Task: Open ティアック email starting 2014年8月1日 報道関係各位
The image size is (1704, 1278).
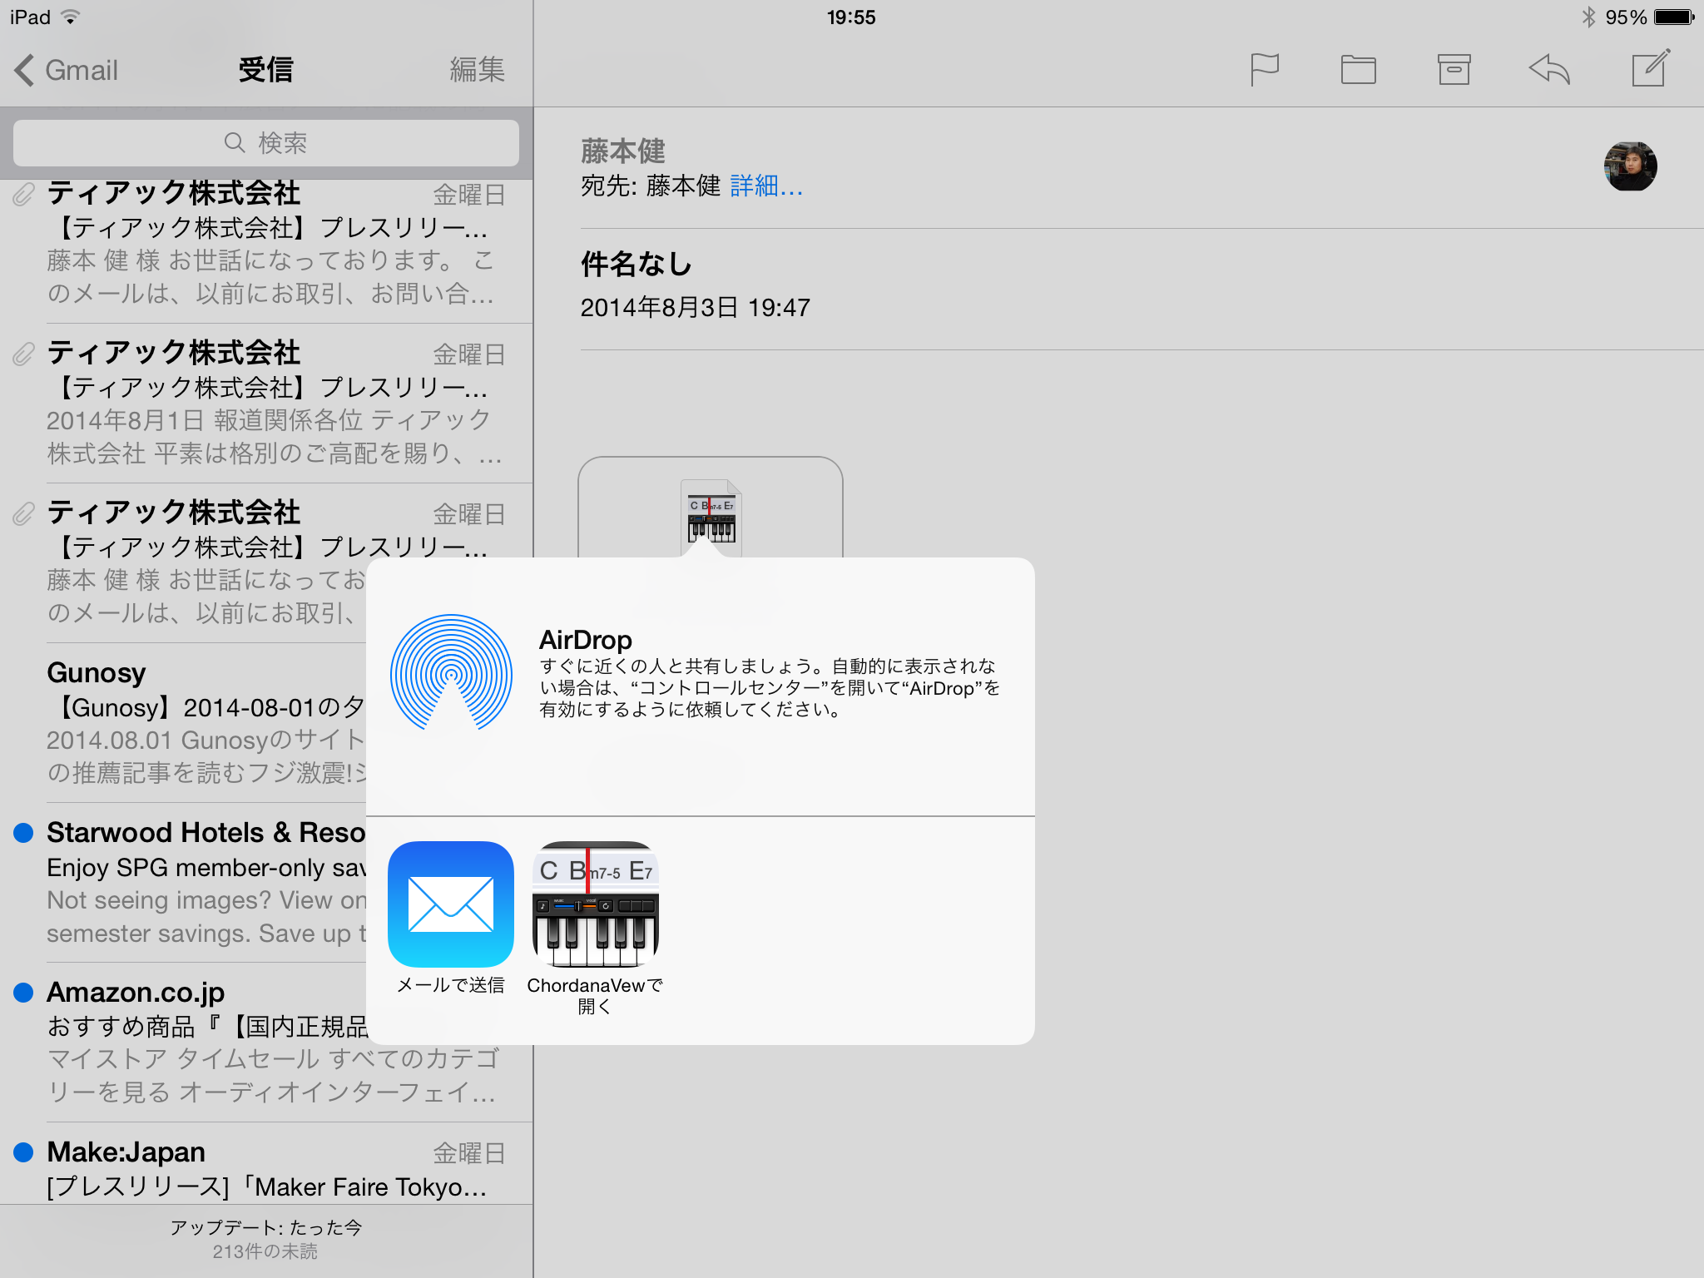Action: click(266, 404)
